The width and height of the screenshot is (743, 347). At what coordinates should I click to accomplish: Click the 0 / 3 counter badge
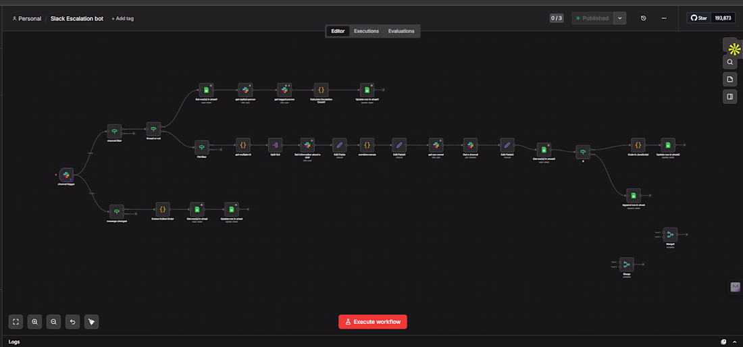557,18
